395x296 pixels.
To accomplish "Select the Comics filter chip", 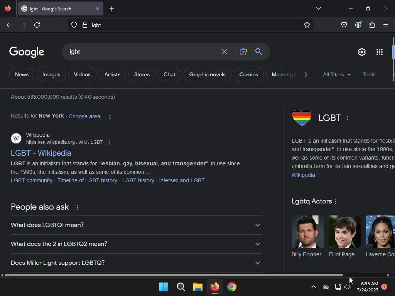I will 249,74.
